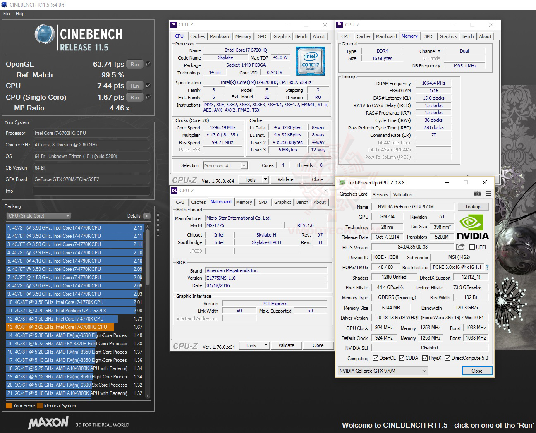
Task: Select the FX-6300 Six-Core ranking row
Action: (74, 385)
